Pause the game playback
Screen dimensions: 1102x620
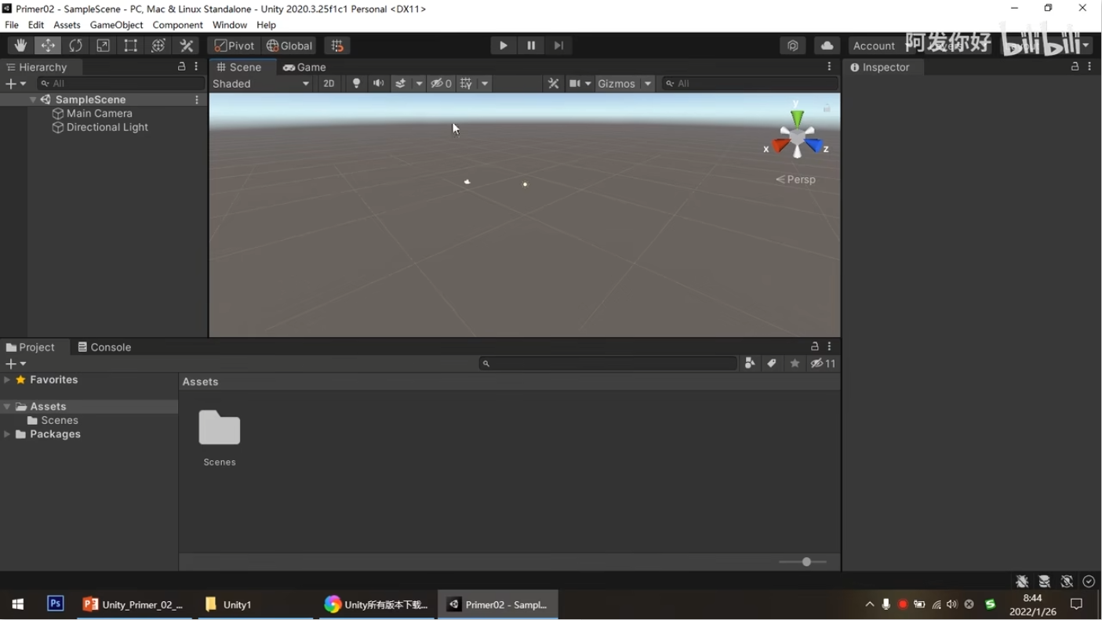point(531,45)
